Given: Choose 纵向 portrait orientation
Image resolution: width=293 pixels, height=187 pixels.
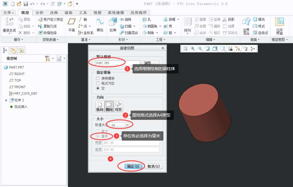Looking at the screenshot, I should (x=100, y=106).
